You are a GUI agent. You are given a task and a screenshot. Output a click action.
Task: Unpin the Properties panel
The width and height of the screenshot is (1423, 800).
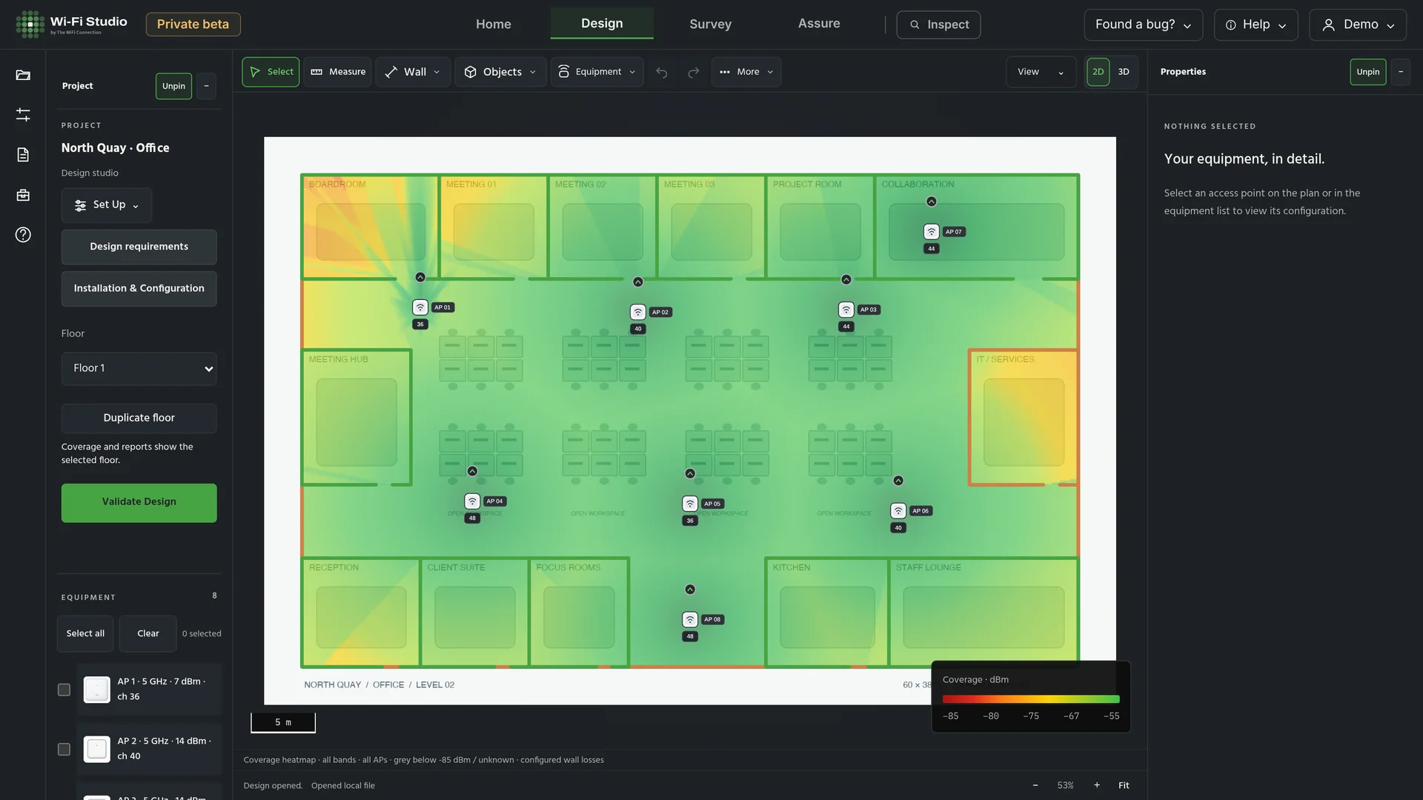coord(1367,72)
